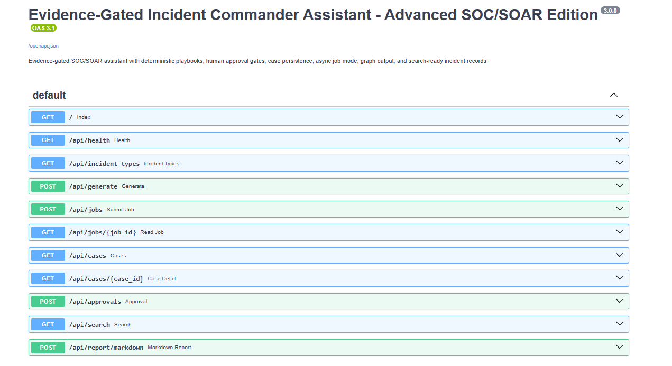Expand the /api/incident-types chevron
Image resolution: width=672 pixels, height=366 pixels.
(x=620, y=163)
